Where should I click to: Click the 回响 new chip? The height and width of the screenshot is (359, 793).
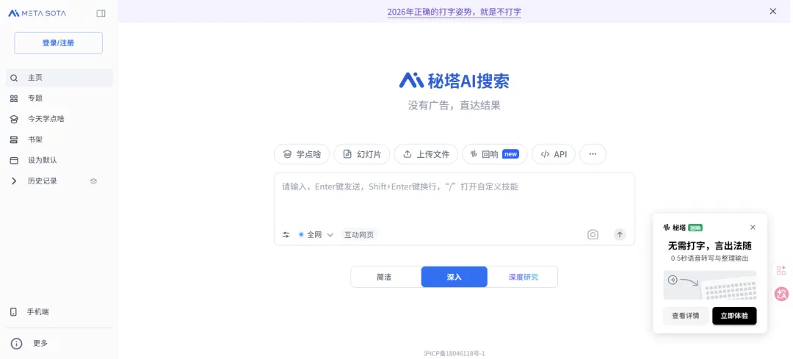(495, 154)
